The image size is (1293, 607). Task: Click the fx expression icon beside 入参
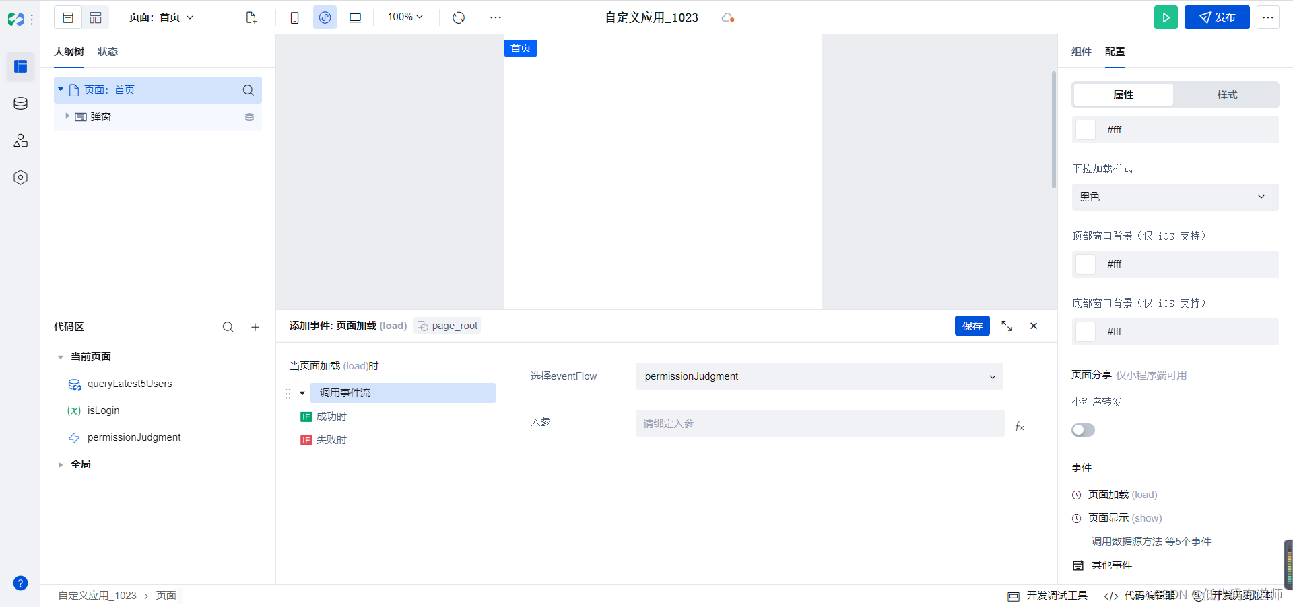tap(1020, 427)
